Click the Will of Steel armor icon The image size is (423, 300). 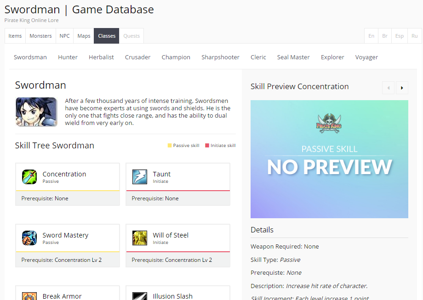point(140,238)
